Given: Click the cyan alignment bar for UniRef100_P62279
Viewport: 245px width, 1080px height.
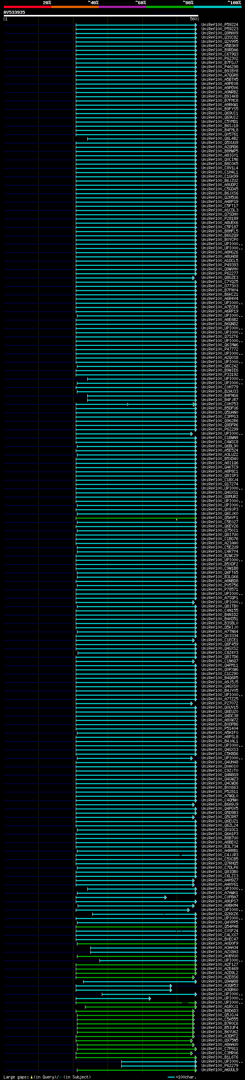Looking at the screenshot, I should point(159,1066).
